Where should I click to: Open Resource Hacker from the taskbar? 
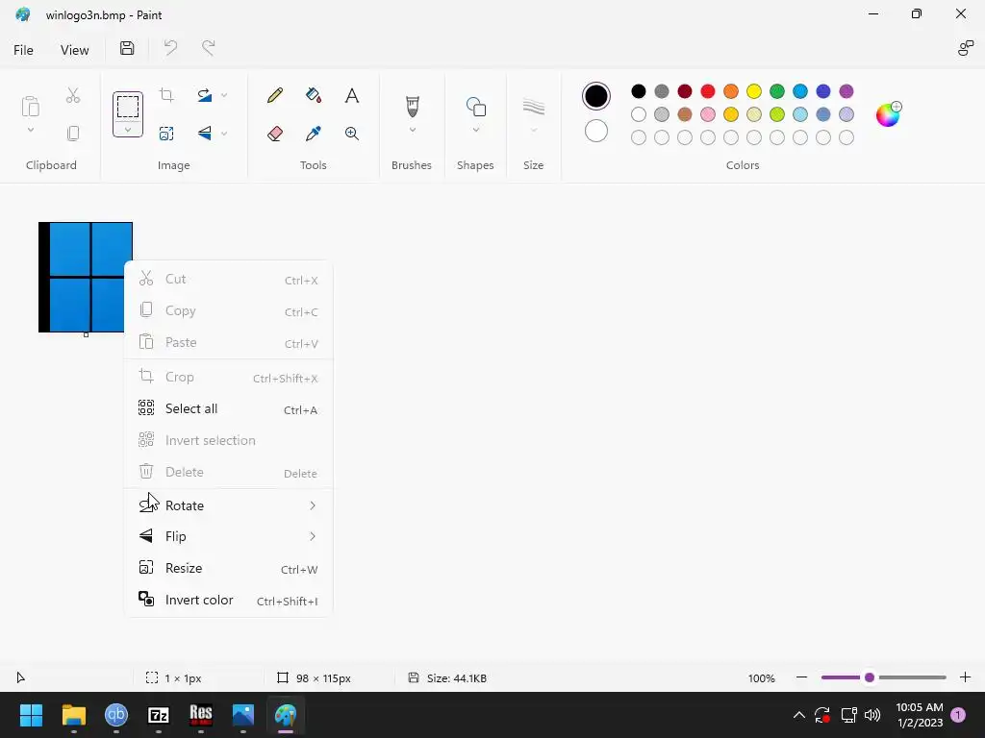pos(201,715)
